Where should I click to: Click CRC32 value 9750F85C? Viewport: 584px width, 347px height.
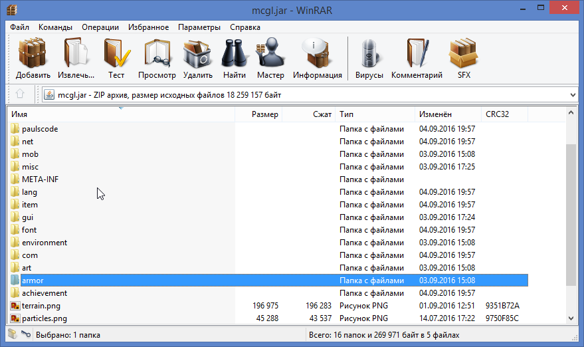pyautogui.click(x=502, y=318)
